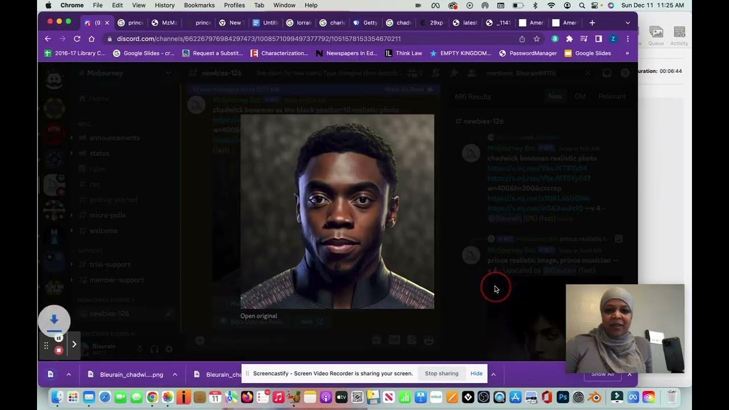Open Photoshop from the Dock

point(563,397)
